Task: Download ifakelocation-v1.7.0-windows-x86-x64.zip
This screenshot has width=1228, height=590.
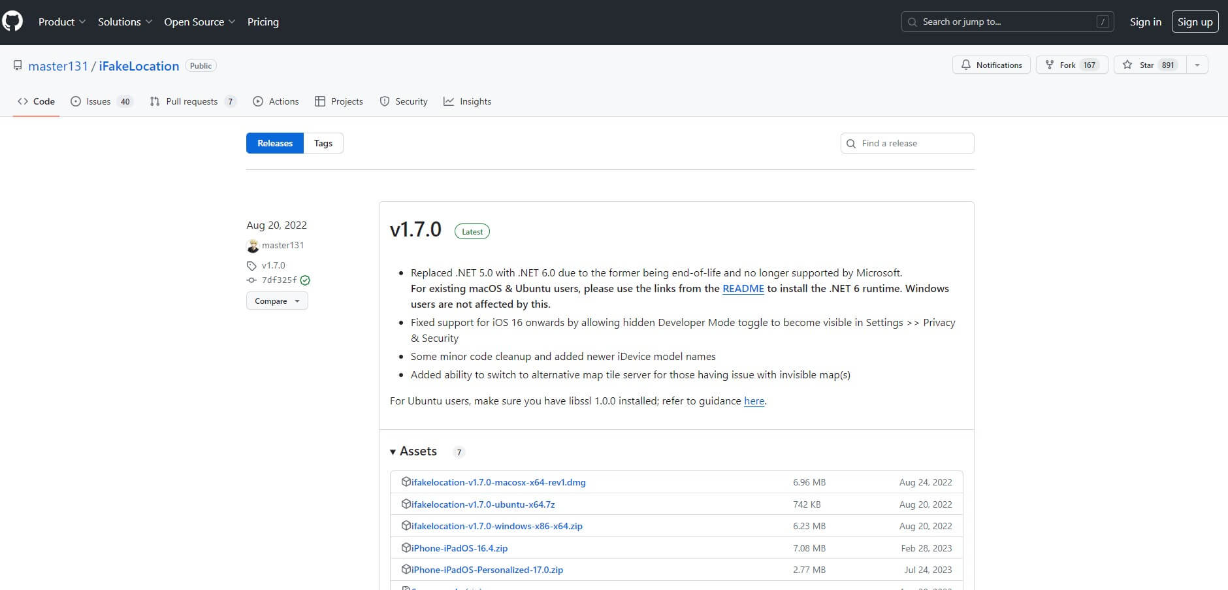Action: (497, 526)
